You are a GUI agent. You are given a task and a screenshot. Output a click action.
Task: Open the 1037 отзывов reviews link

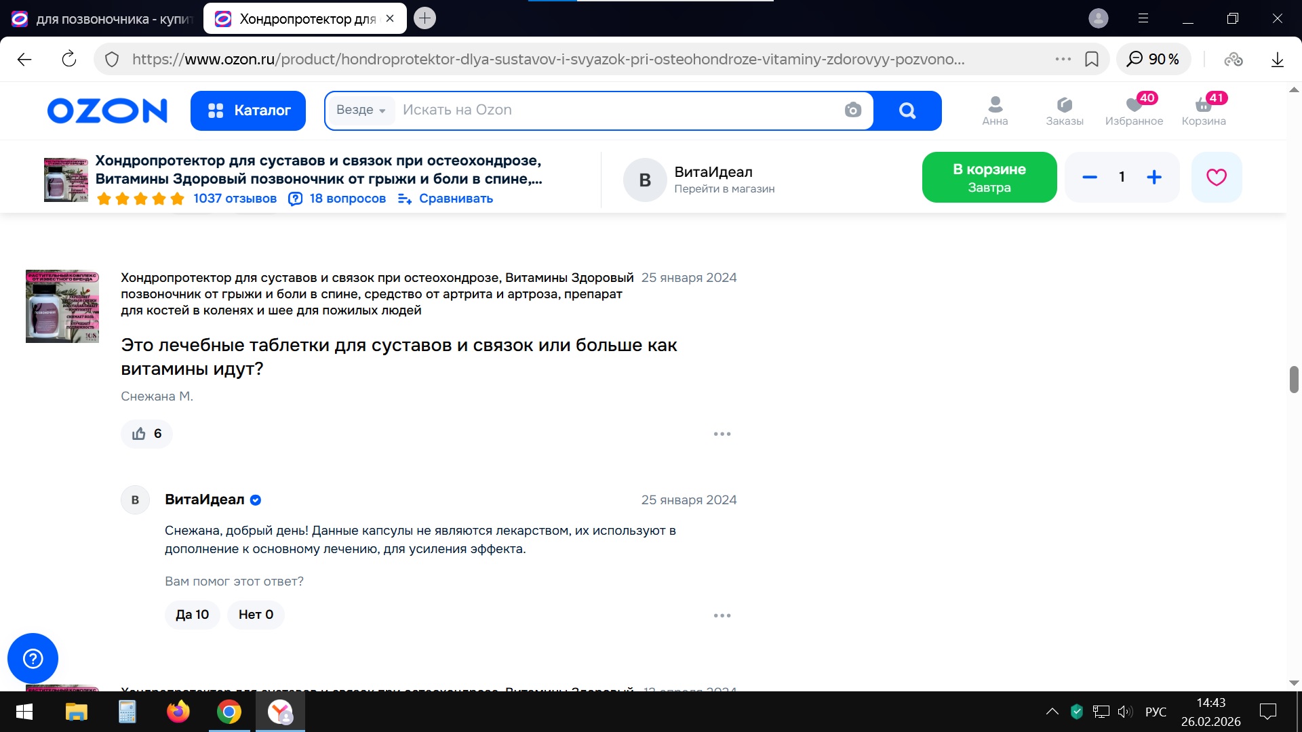[235, 199]
